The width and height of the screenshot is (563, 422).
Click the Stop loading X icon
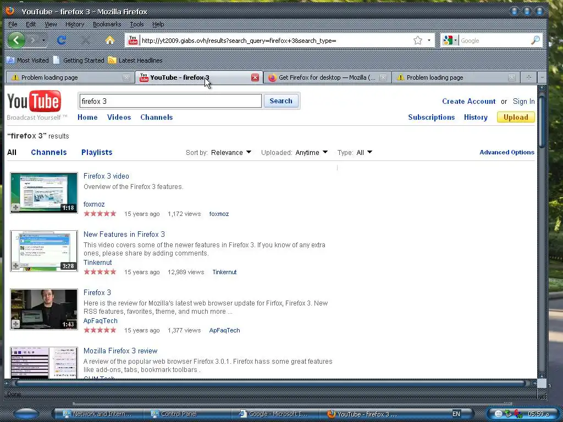click(85, 40)
